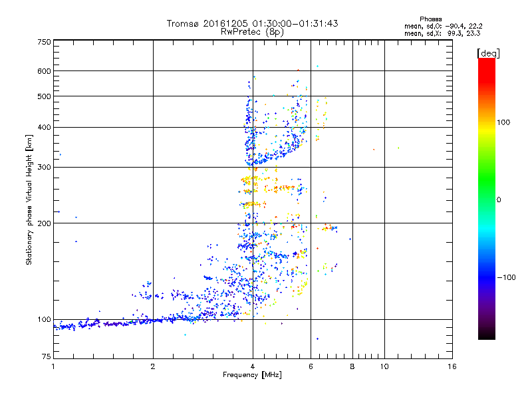This screenshot has height=399, width=532.
Task: Click the 'Phases' header text
Action: [430, 19]
